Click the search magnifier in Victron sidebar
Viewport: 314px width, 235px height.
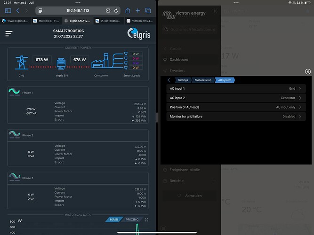point(166,30)
